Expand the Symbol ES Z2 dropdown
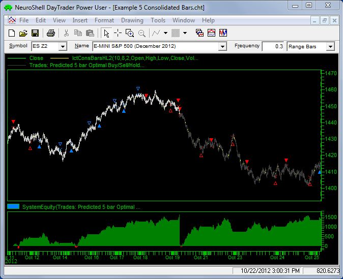 pyautogui.click(x=63, y=47)
